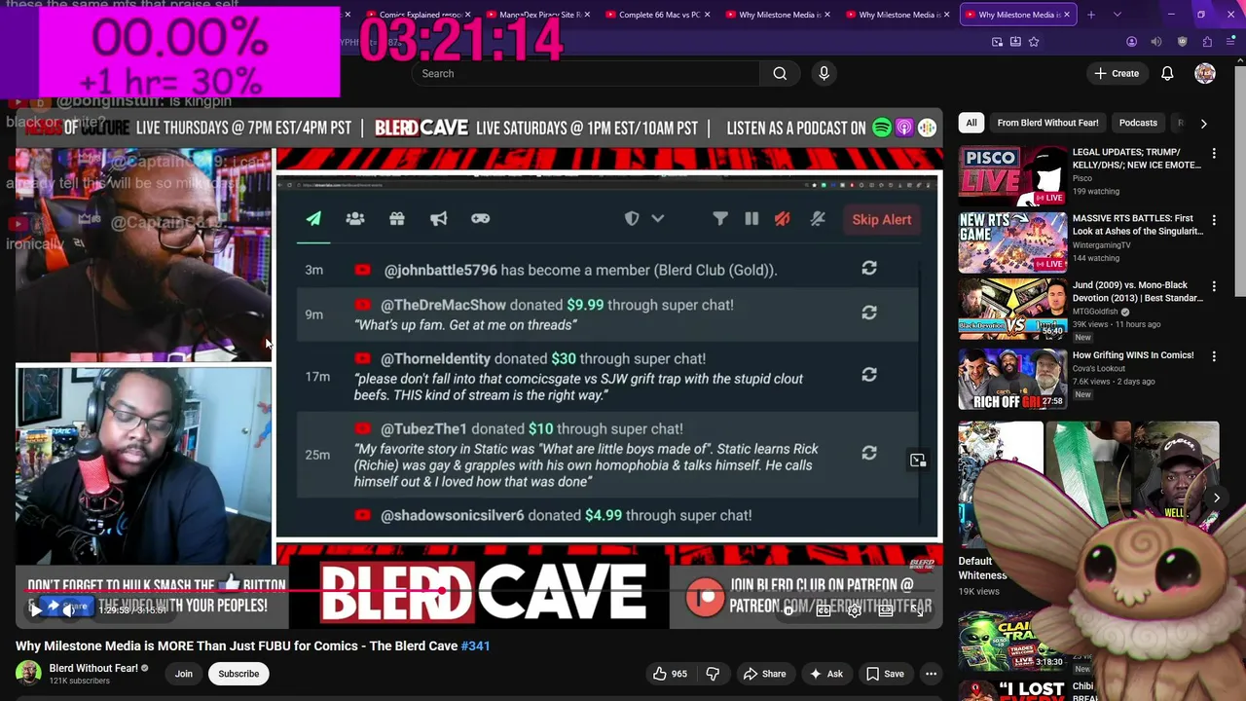
Task: Click the #341 hashtag link
Action: click(x=475, y=646)
